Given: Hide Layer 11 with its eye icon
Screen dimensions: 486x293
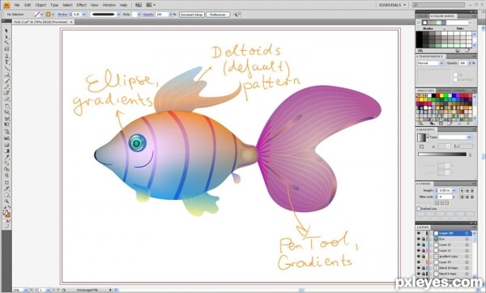Looking at the screenshot, I should pos(419,251).
